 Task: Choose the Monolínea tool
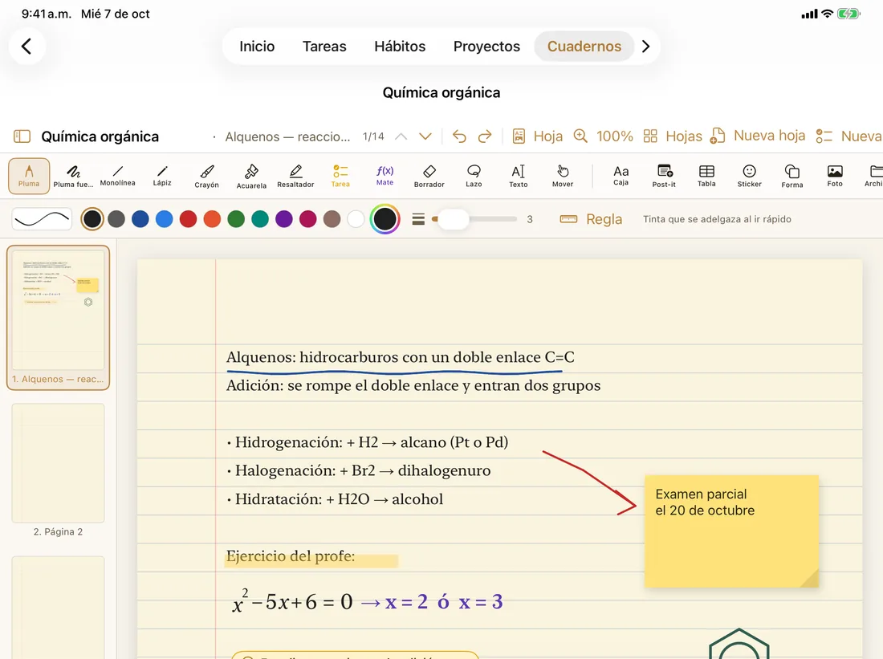pos(118,176)
